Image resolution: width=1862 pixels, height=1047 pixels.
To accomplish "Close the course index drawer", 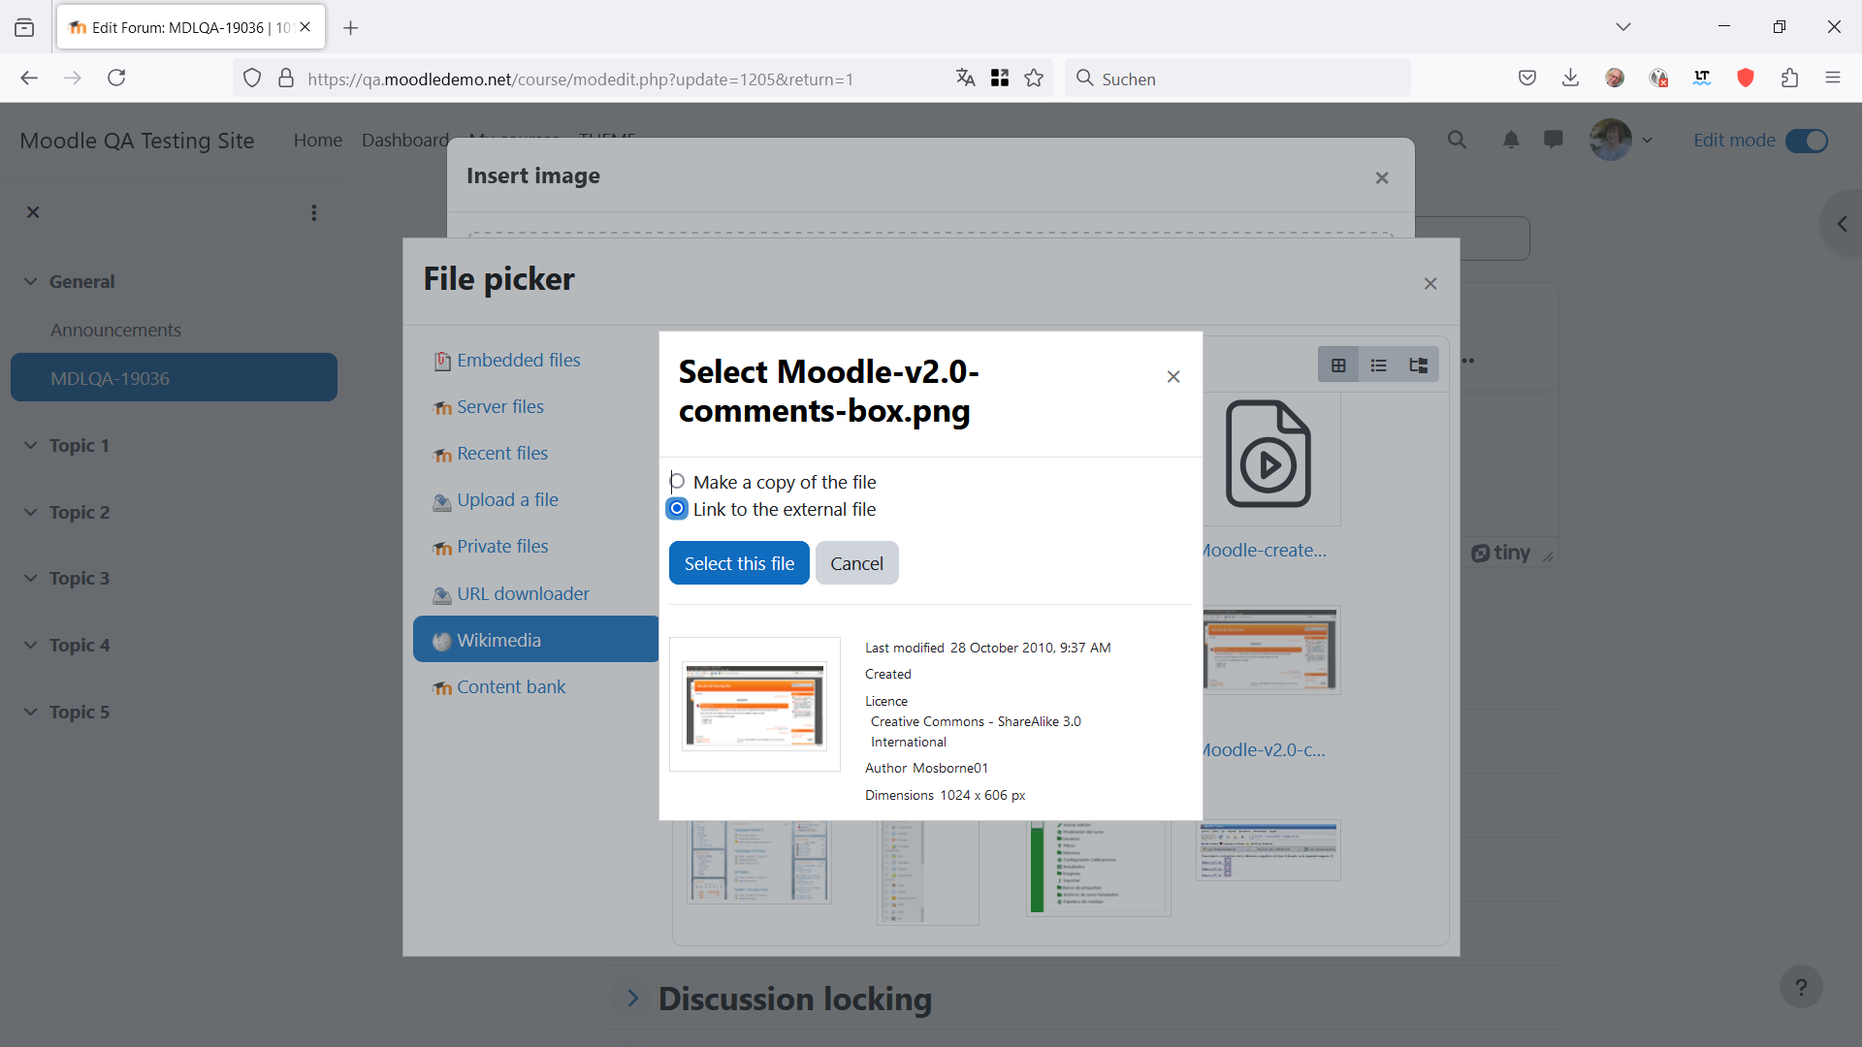I will pos(33,212).
